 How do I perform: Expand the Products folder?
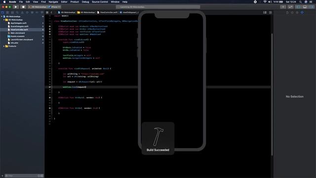point(4,46)
